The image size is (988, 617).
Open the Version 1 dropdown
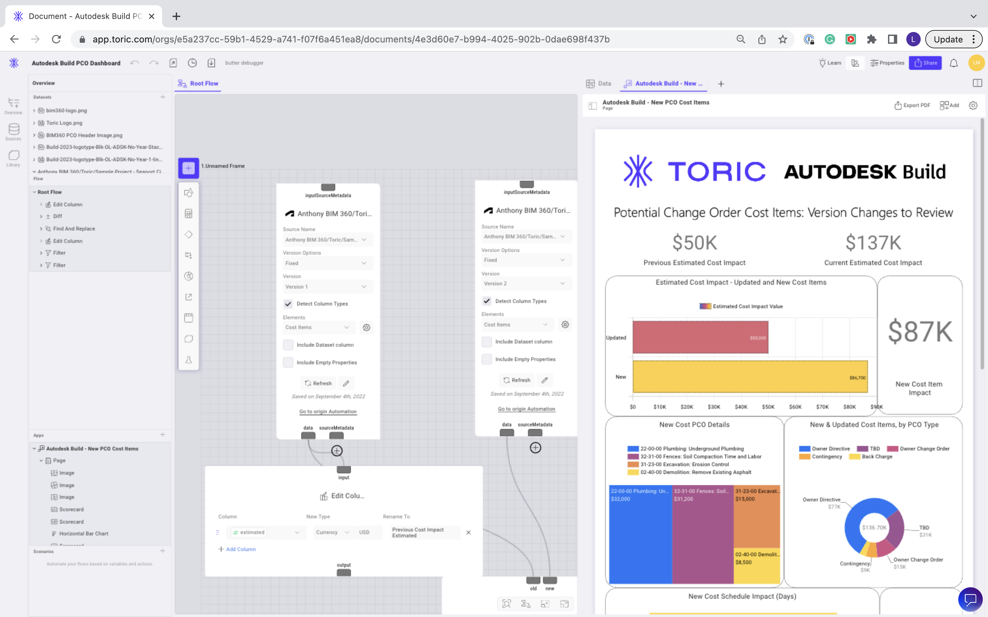coord(325,287)
